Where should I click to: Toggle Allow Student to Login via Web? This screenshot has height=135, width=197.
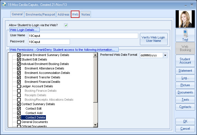(x=66, y=25)
